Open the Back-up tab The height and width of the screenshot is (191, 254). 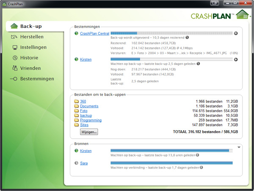(35, 26)
